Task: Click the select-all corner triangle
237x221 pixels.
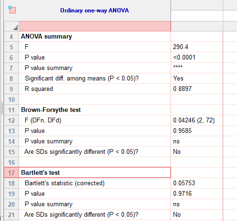Action: pyautogui.click(x=15, y=28)
